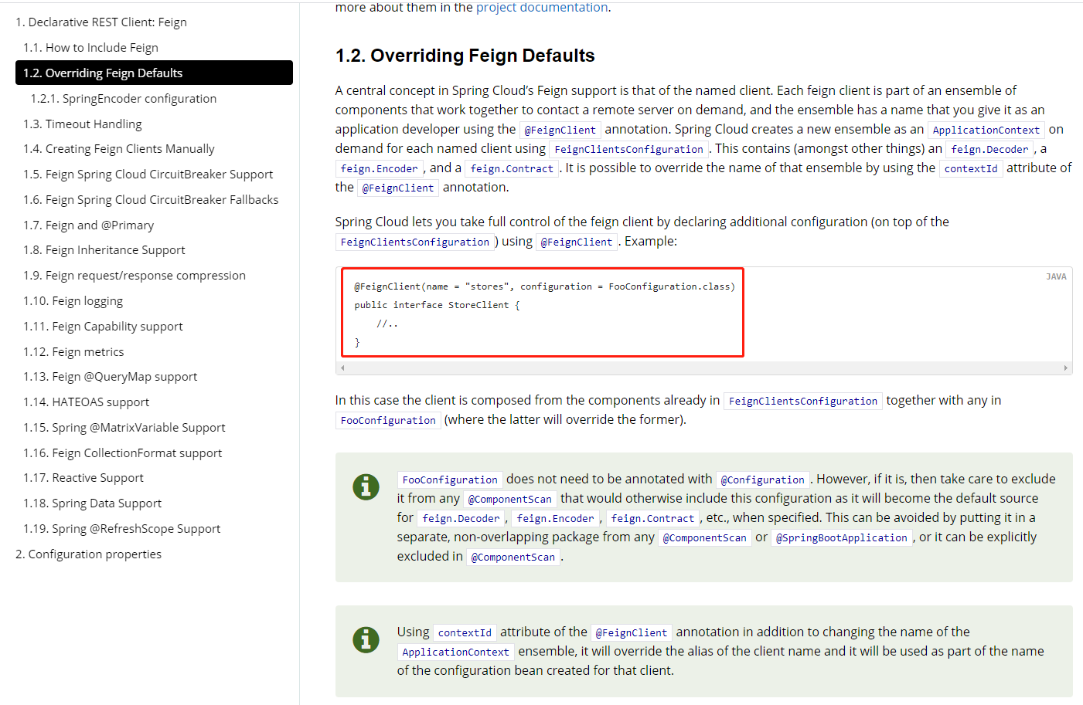1083x705 pixels.
Task: Select '1.2. Overriding Feign Defaults' sidebar entry
Action: pyautogui.click(x=154, y=73)
